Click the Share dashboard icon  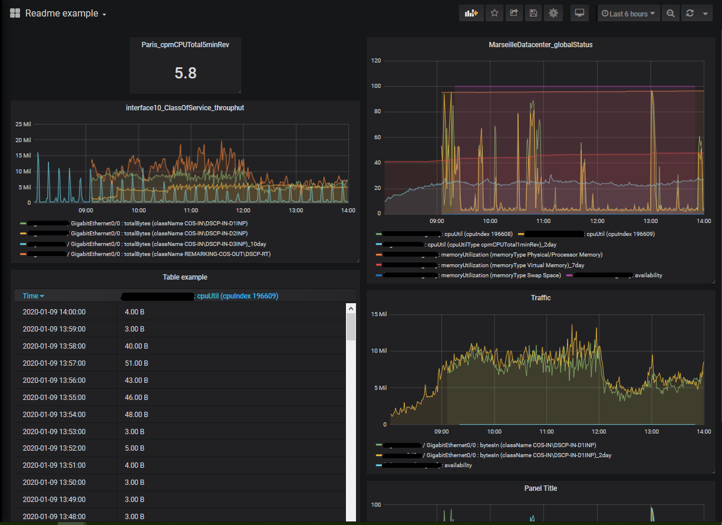pyautogui.click(x=514, y=13)
